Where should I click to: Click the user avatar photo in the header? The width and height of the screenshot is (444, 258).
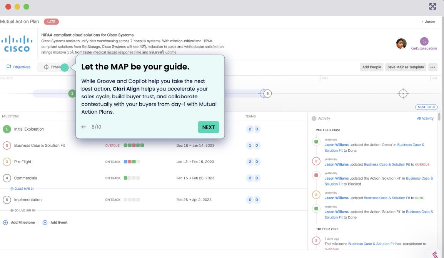(401, 44)
